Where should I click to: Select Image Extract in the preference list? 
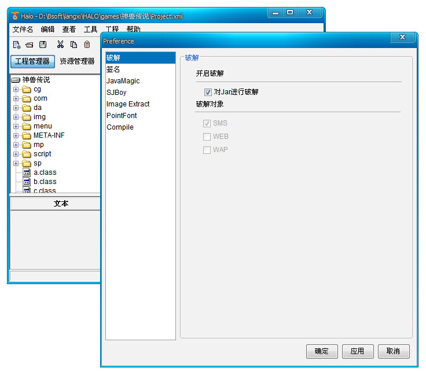pyautogui.click(x=128, y=104)
